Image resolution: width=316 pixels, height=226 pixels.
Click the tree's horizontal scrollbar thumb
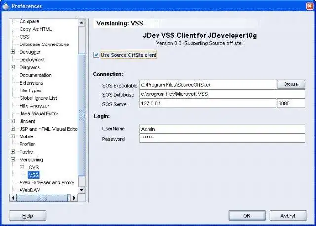(x=42, y=198)
